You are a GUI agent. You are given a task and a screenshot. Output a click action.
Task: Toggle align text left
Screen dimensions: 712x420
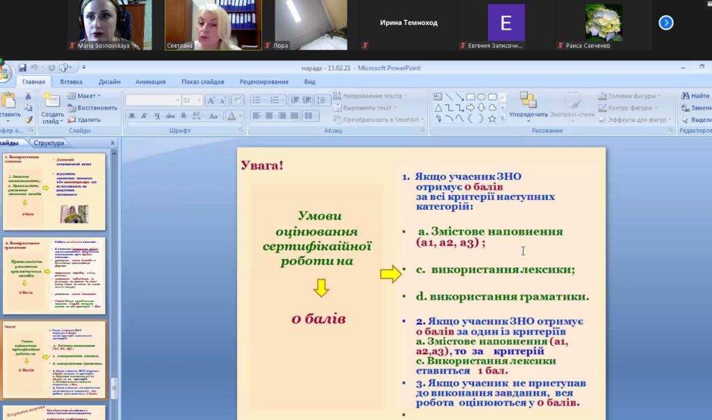[257, 116]
